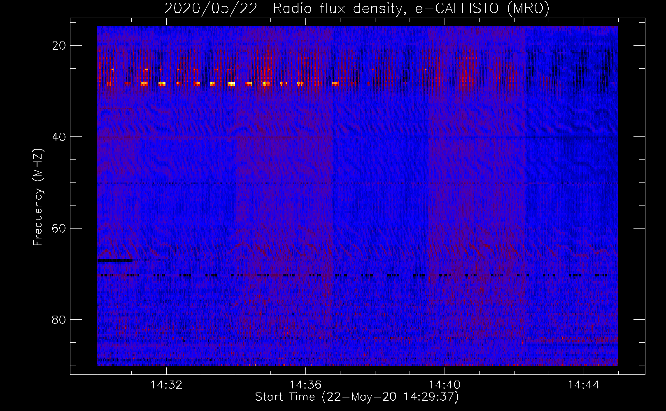This screenshot has height=411, width=666.
Task: Click the 'Frequency (MHZ)' axis label
Action: tap(38, 197)
